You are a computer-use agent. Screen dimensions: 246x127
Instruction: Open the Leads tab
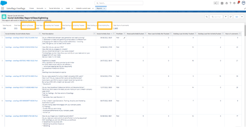(x=68, y=8)
